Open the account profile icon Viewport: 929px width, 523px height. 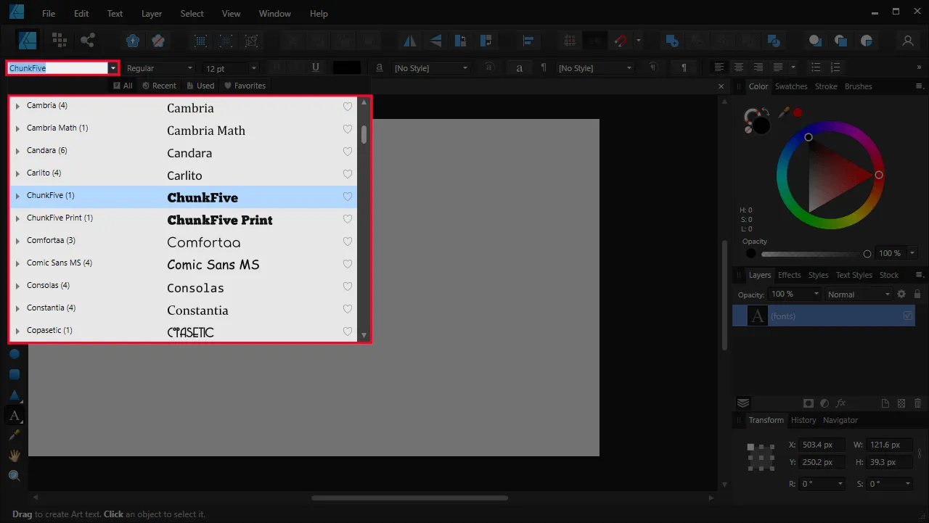click(907, 41)
